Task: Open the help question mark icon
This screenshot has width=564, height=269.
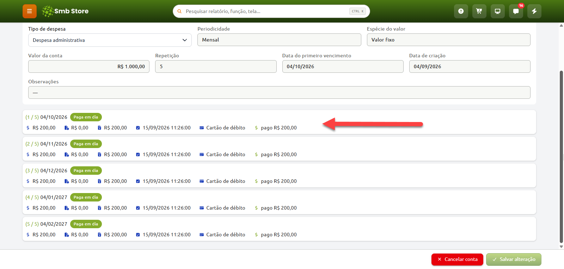Action: click(461, 11)
